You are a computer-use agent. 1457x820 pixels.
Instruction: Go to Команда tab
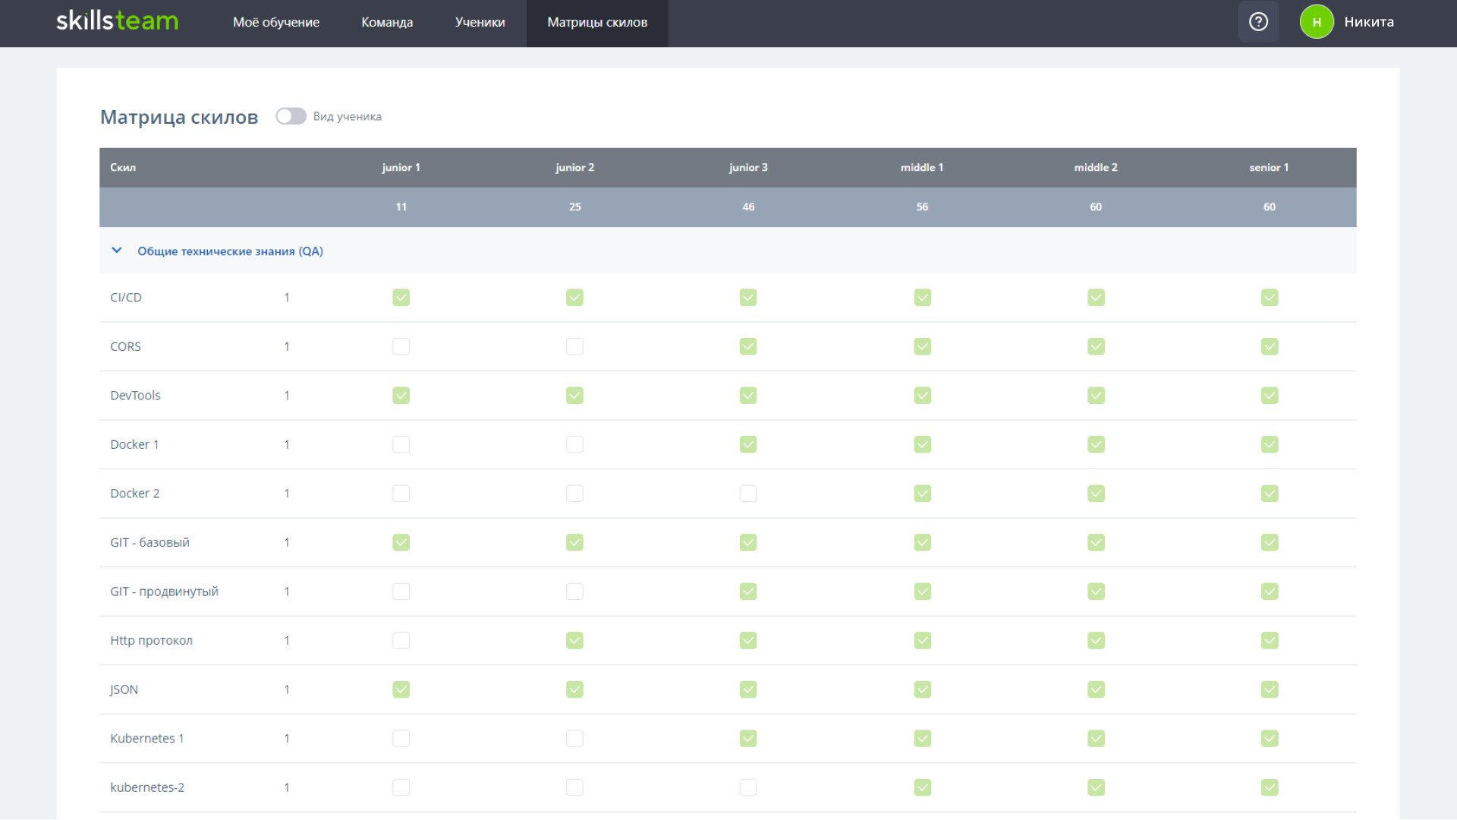(x=387, y=22)
